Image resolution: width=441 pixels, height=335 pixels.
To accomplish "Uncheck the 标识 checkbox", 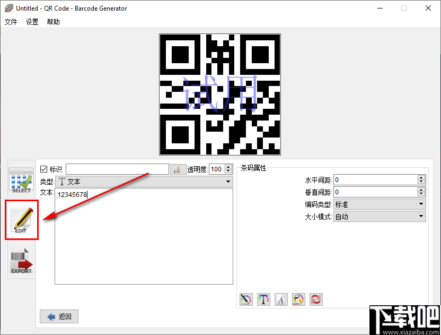I will pyautogui.click(x=45, y=169).
